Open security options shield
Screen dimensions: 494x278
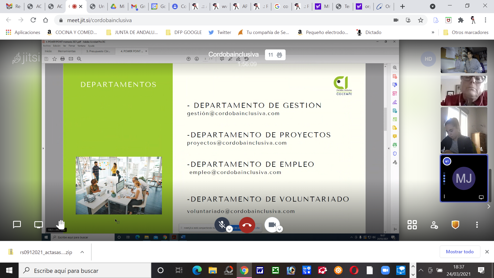(455, 225)
